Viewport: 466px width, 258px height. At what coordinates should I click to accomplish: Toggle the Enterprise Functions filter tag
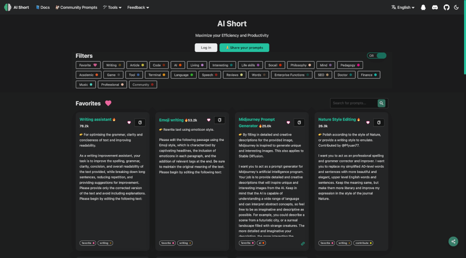(x=292, y=75)
